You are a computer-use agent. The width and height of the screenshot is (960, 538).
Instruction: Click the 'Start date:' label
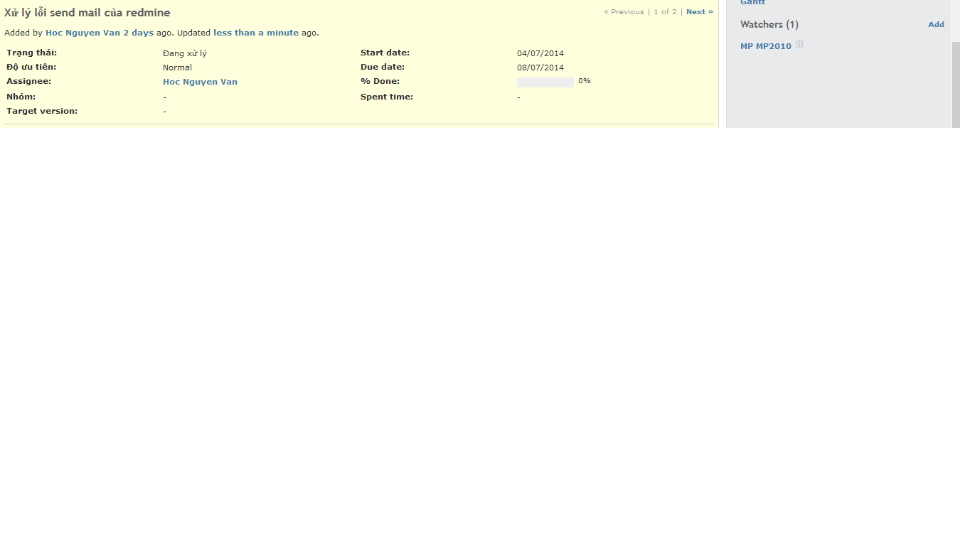385,53
